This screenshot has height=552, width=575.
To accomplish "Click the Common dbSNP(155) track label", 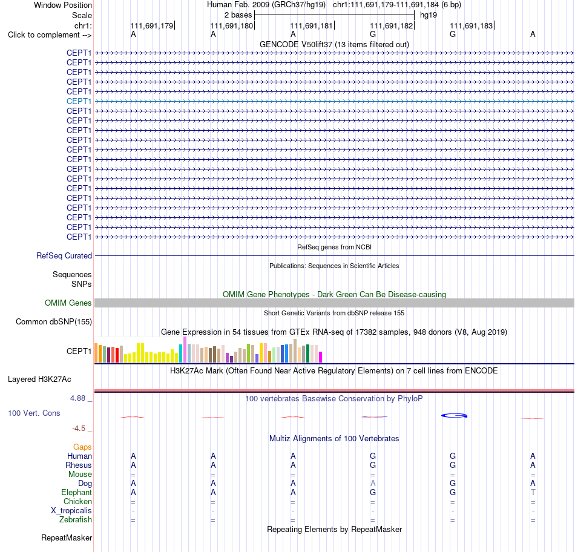I will tap(53, 321).
